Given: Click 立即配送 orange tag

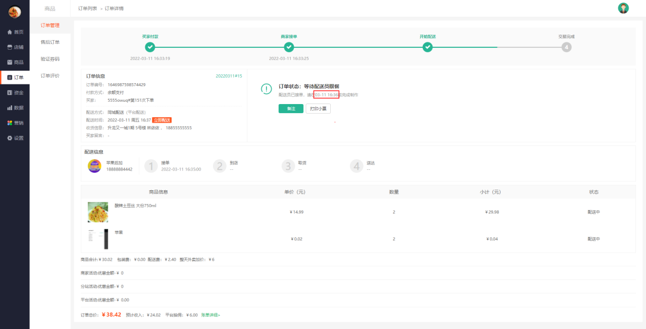Looking at the screenshot, I should coord(162,120).
